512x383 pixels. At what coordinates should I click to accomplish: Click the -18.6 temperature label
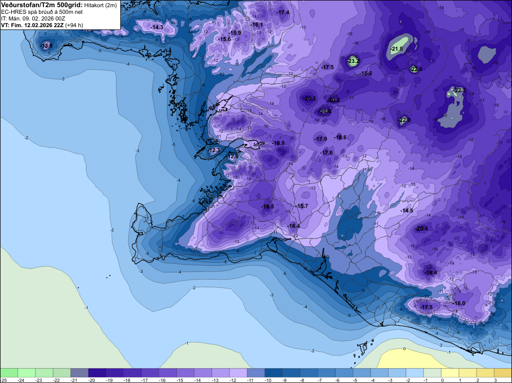pos(340,137)
